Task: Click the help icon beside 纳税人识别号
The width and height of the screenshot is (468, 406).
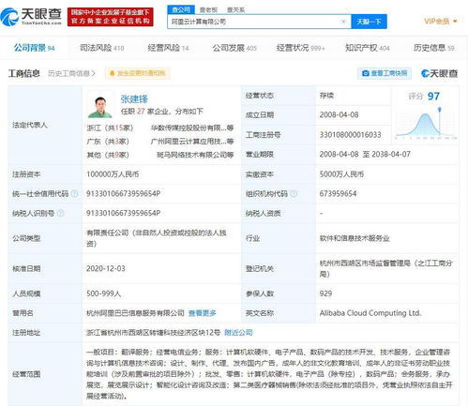Action: point(61,213)
